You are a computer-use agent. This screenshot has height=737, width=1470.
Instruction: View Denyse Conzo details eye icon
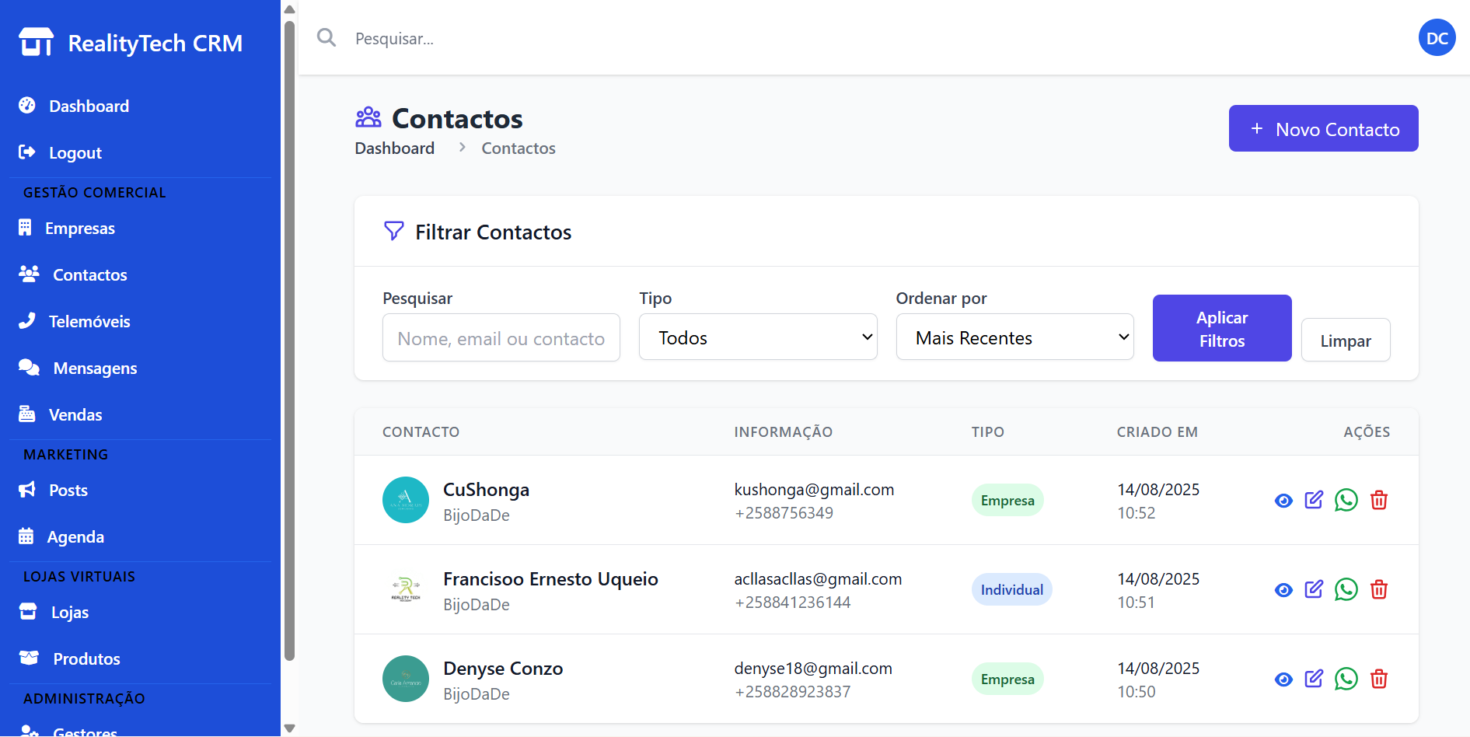pos(1283,679)
